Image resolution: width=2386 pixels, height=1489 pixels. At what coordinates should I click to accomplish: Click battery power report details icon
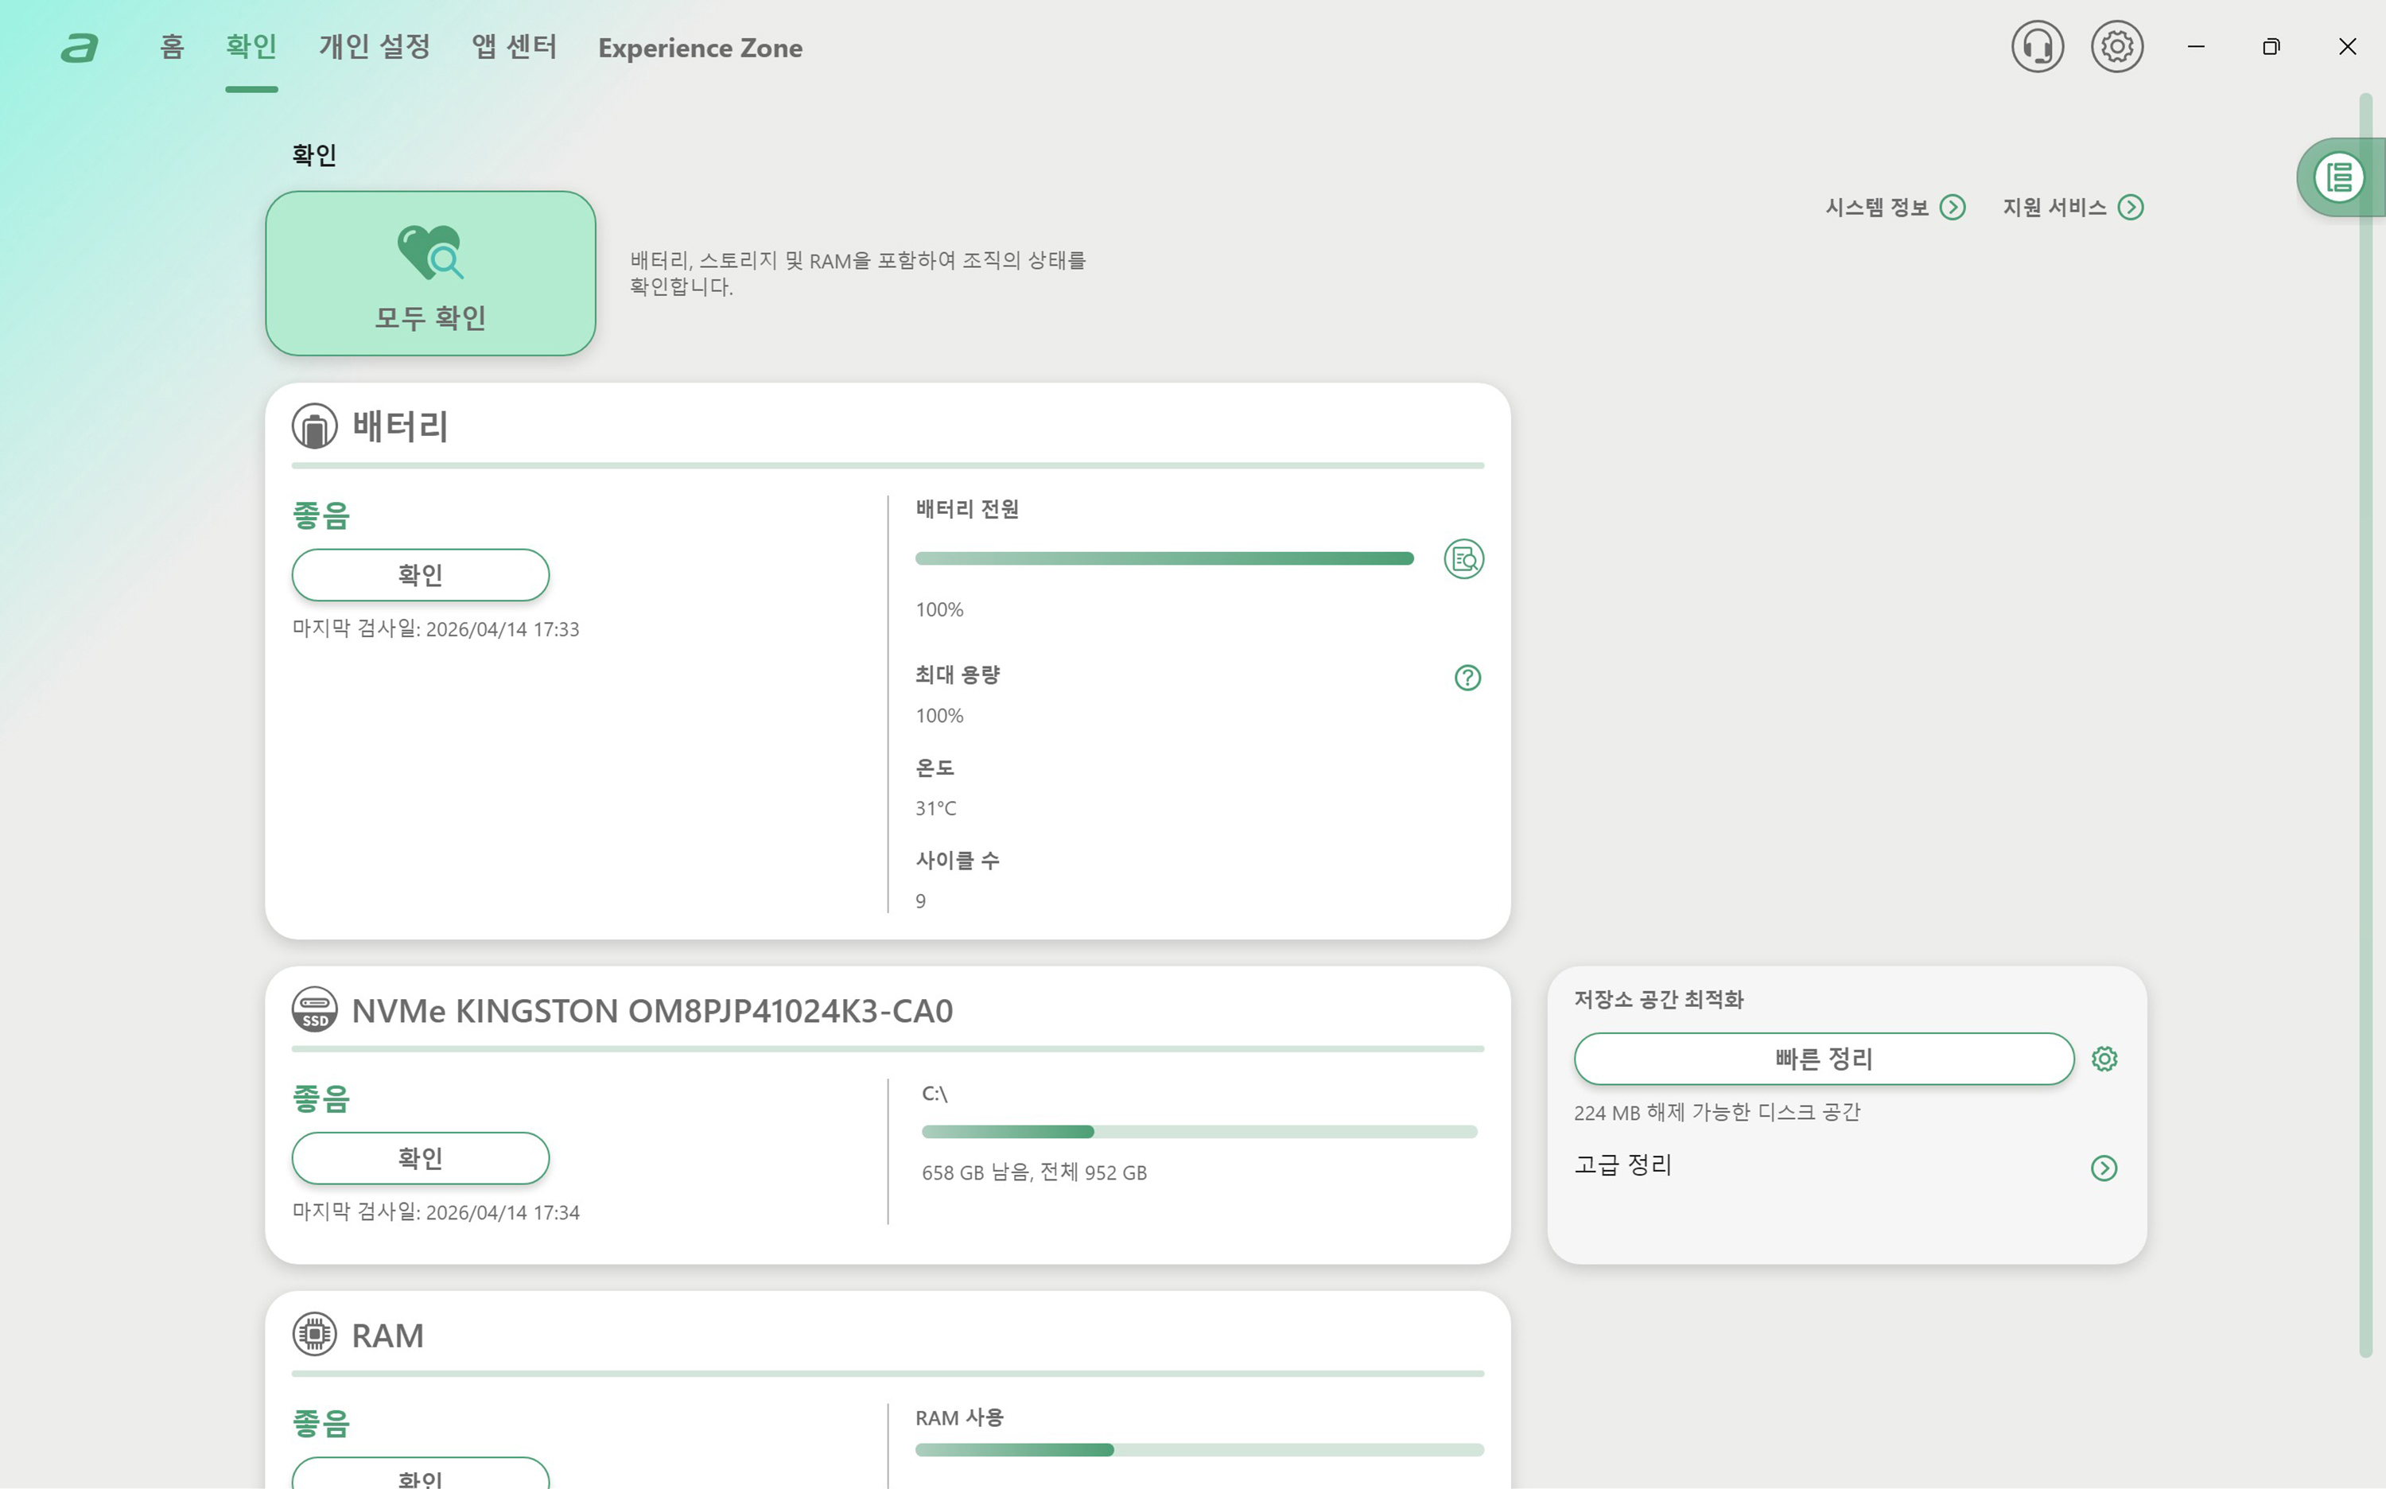(1463, 559)
